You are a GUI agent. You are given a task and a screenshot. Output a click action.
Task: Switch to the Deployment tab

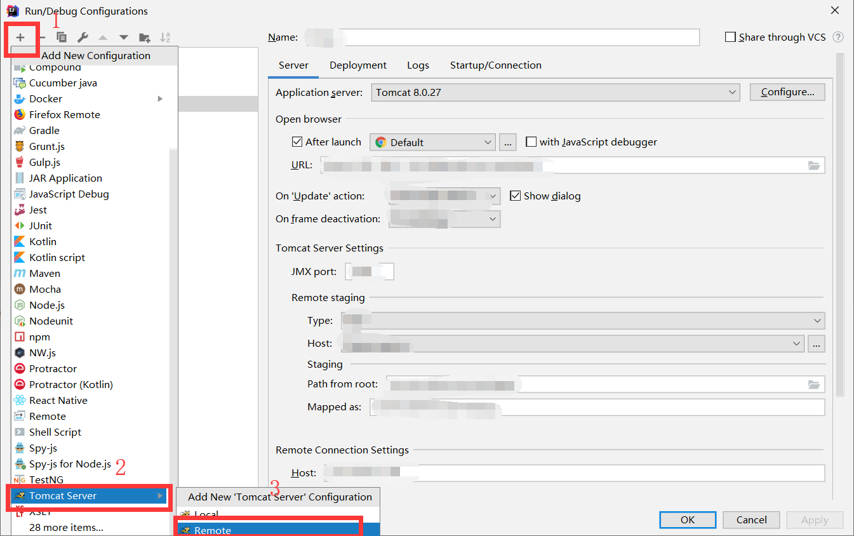click(x=358, y=65)
